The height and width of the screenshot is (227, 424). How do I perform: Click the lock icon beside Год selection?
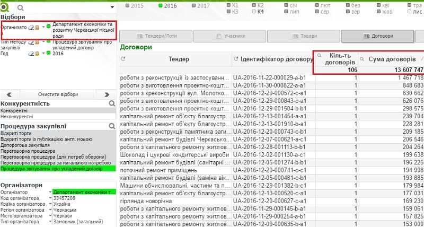point(38,54)
